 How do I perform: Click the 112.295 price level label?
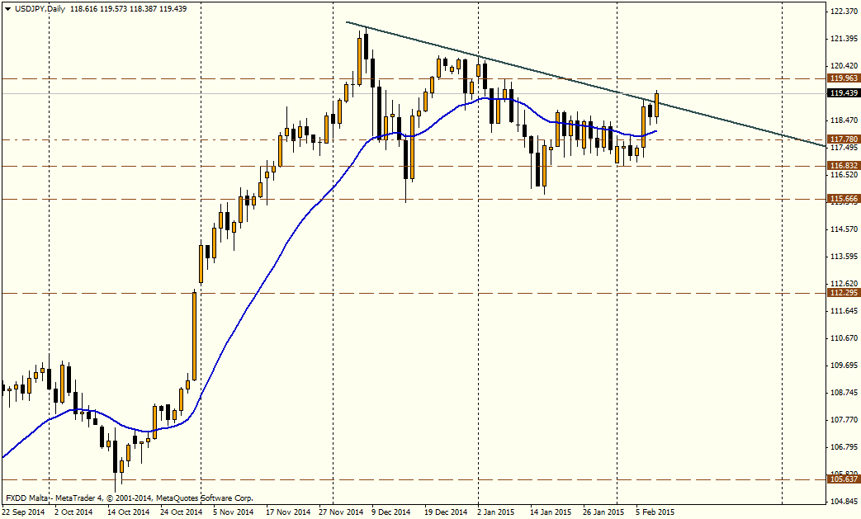tap(843, 293)
